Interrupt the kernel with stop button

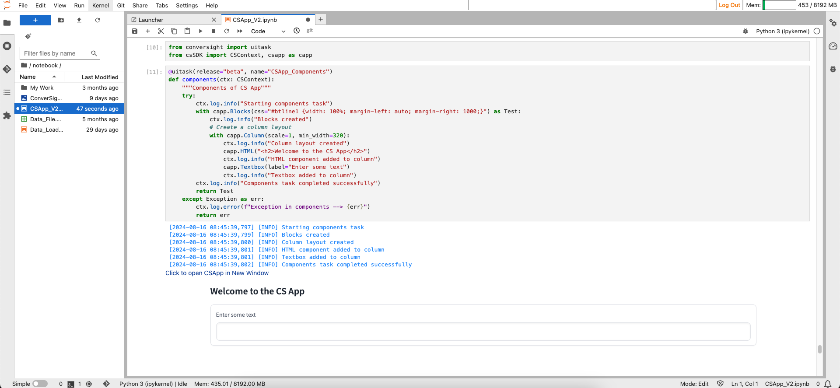[213, 31]
